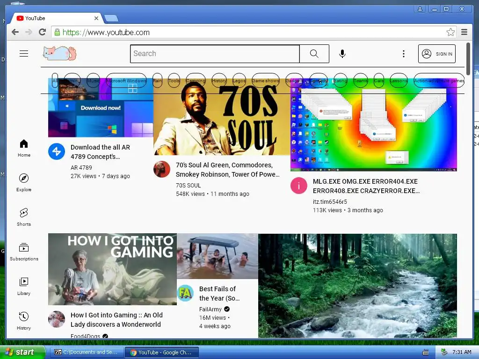Select the Lessons filter chip
Screen dimensions: 479x359
tap(399, 80)
